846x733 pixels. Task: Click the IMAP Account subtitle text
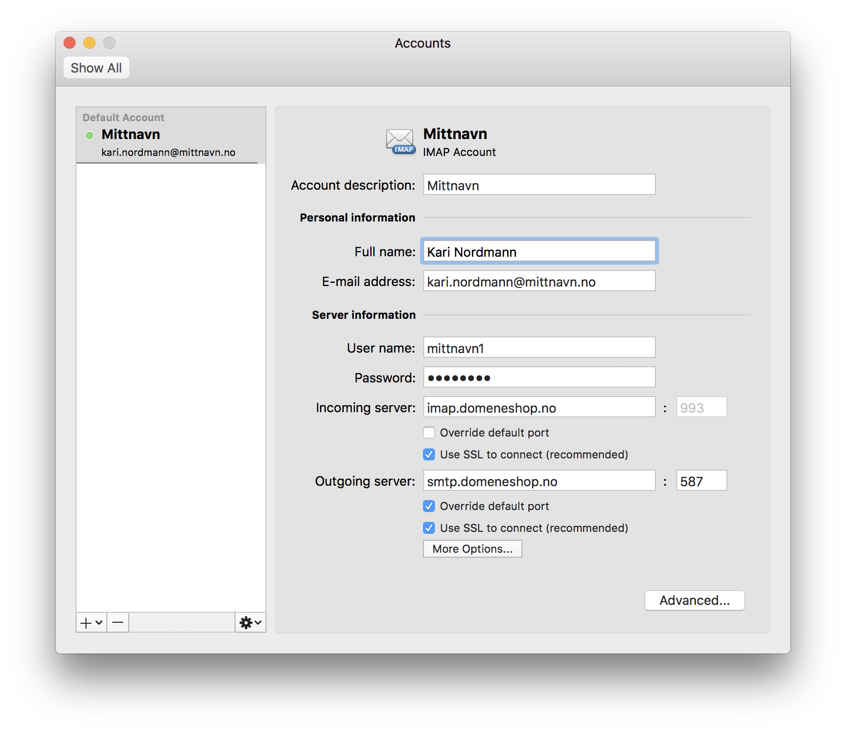tap(459, 152)
